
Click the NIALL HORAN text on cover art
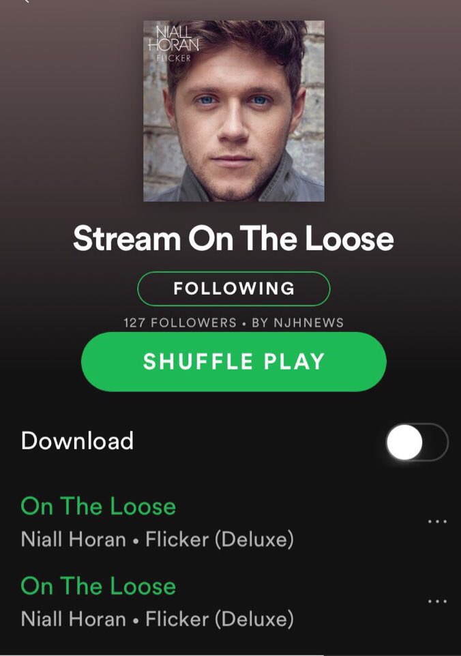click(x=174, y=38)
